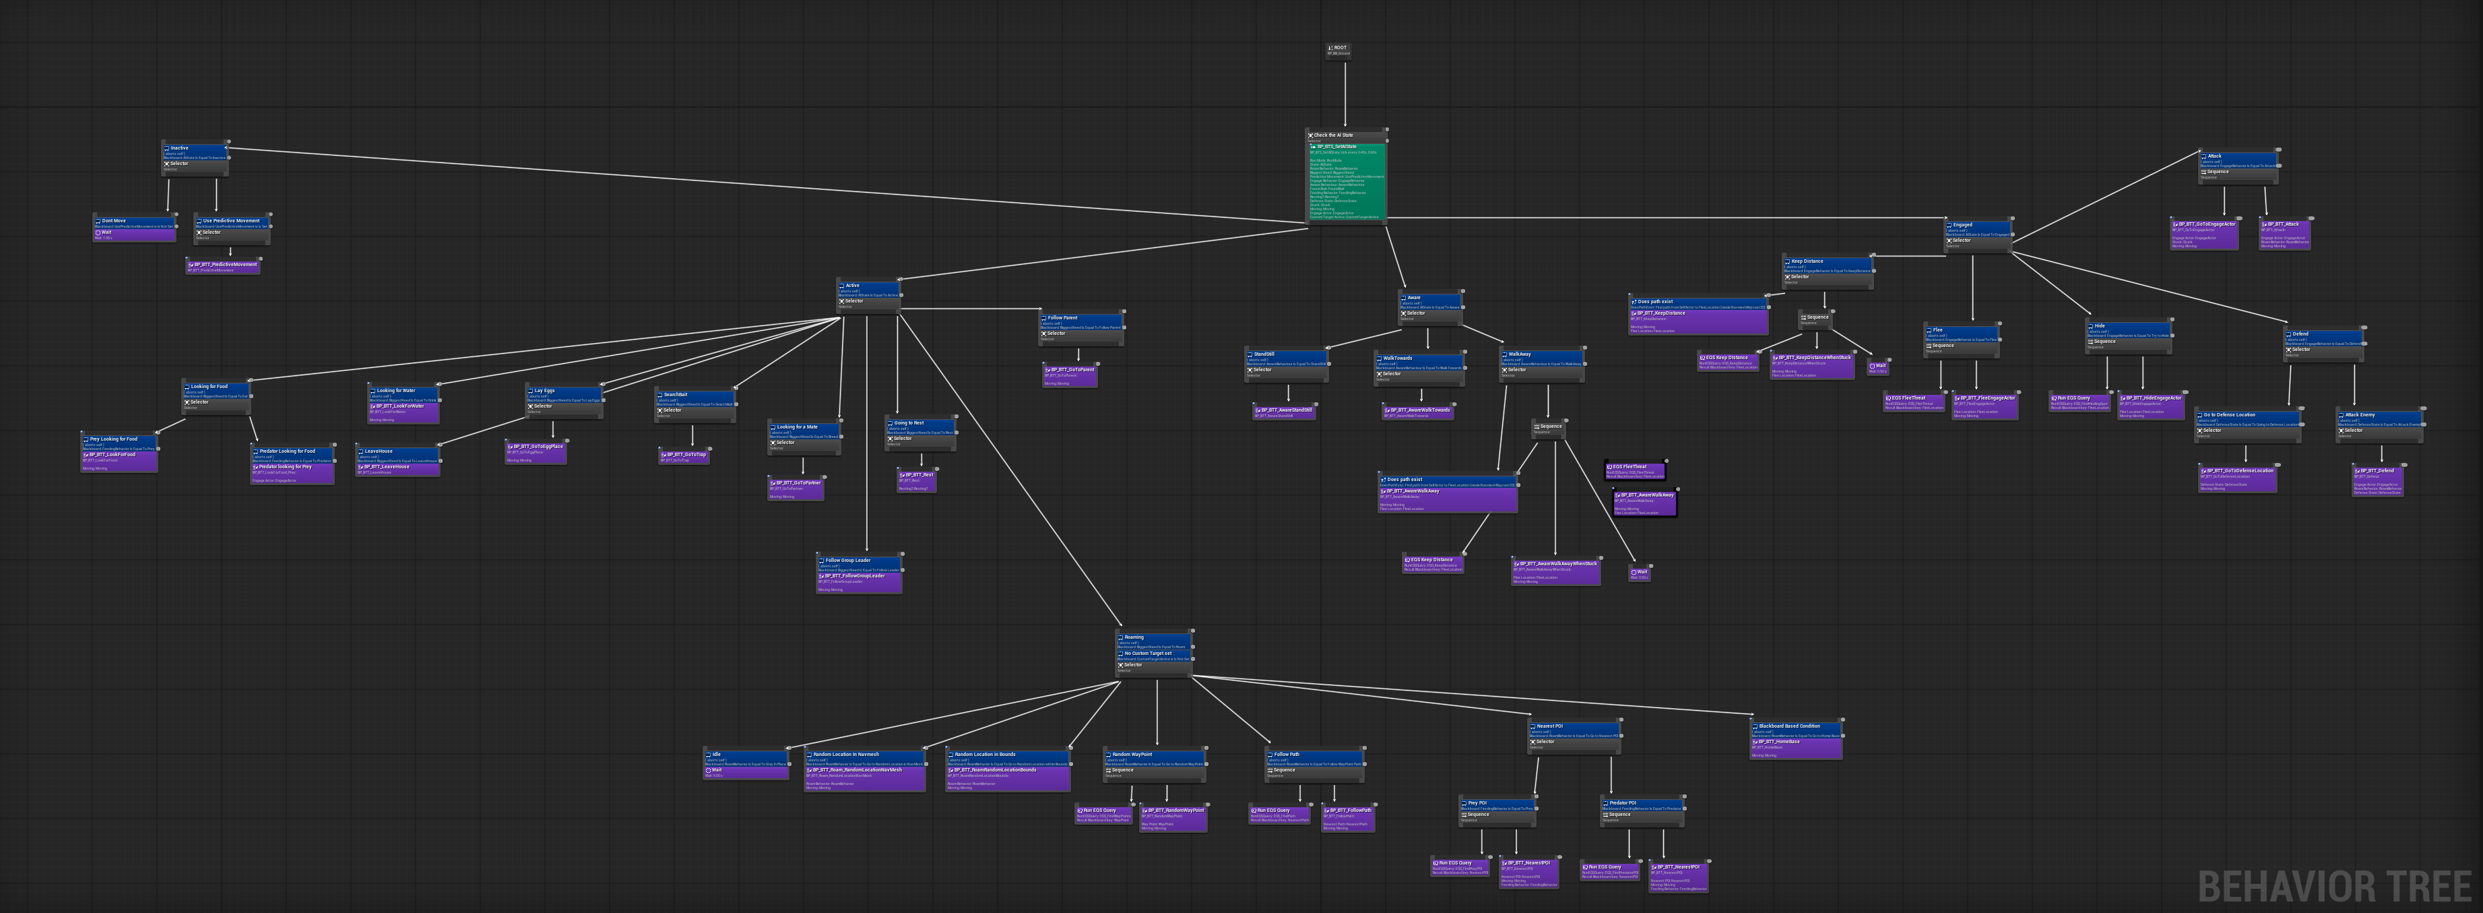Click the BP_BTT_Rest task node
The height and width of the screenshot is (913, 2483).
[x=917, y=480]
